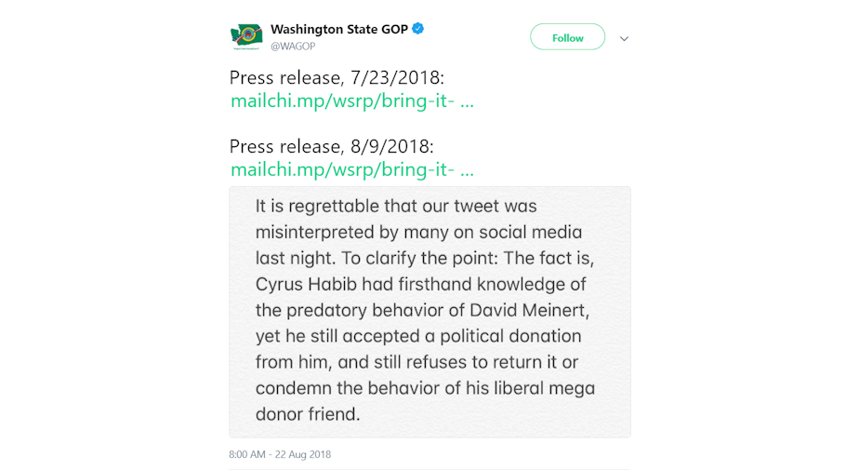Click the blue verified badge
Image resolution: width=859 pixels, height=470 pixels.
(x=418, y=29)
